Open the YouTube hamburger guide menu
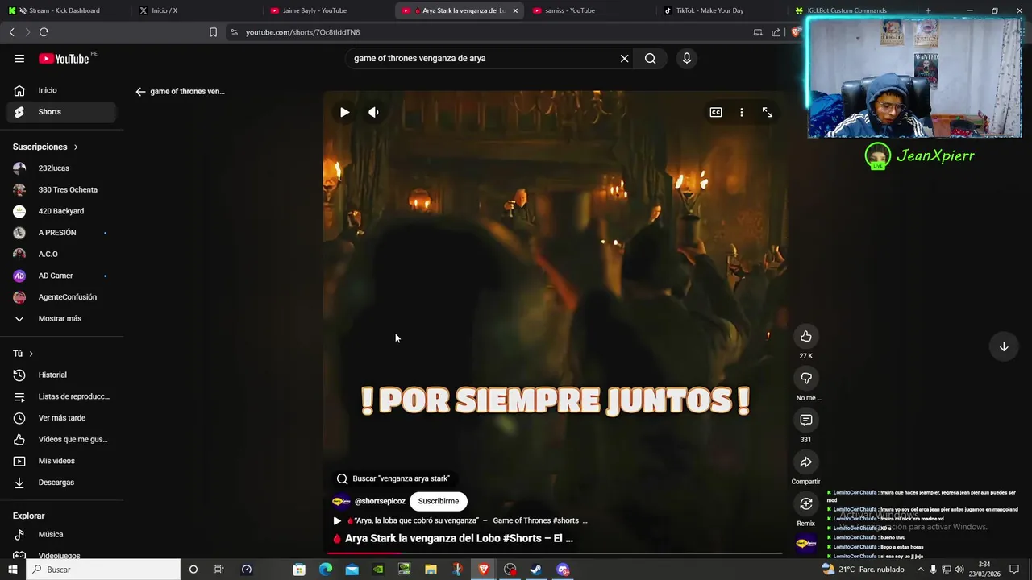1032x580 pixels. click(19, 58)
